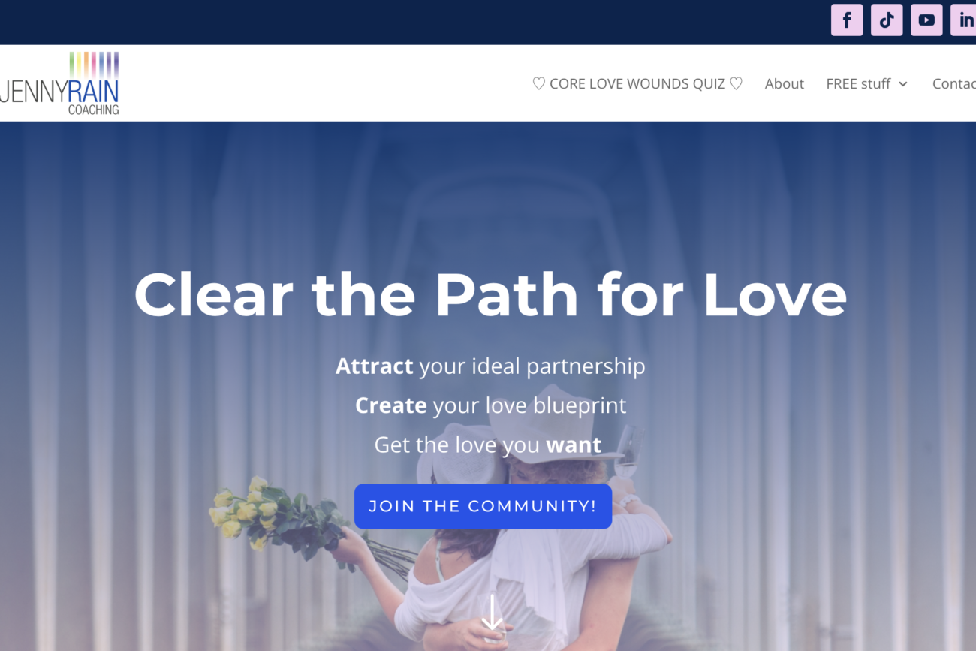Image resolution: width=976 pixels, height=651 pixels.
Task: Go to the About page
Action: point(785,83)
